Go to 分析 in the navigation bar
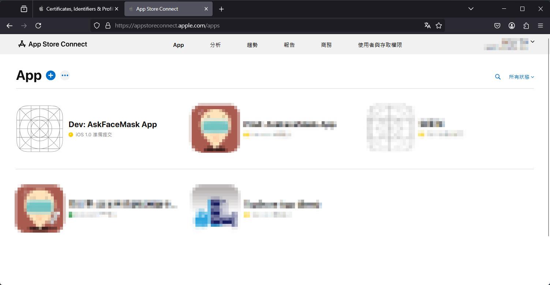This screenshot has height=285, width=550. coord(216,45)
